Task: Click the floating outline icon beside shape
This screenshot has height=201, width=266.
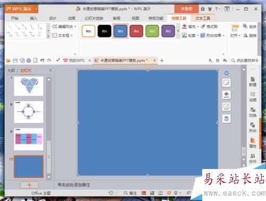Action: pyautogui.click(x=227, y=107)
